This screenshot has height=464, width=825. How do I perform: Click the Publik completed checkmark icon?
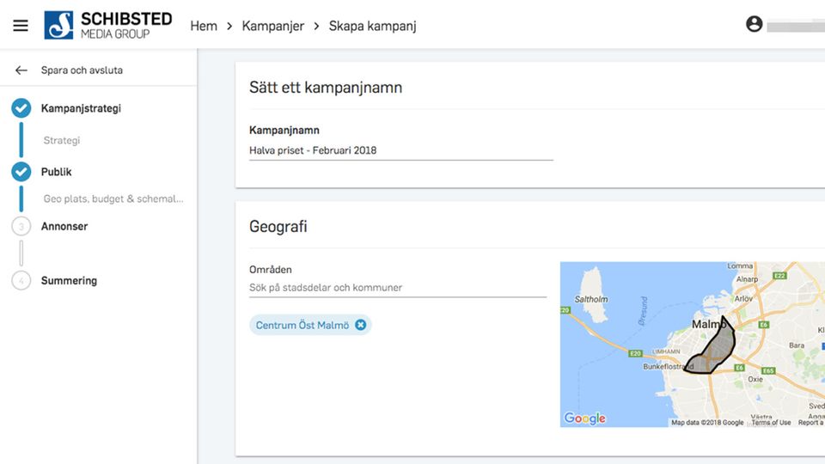21,172
